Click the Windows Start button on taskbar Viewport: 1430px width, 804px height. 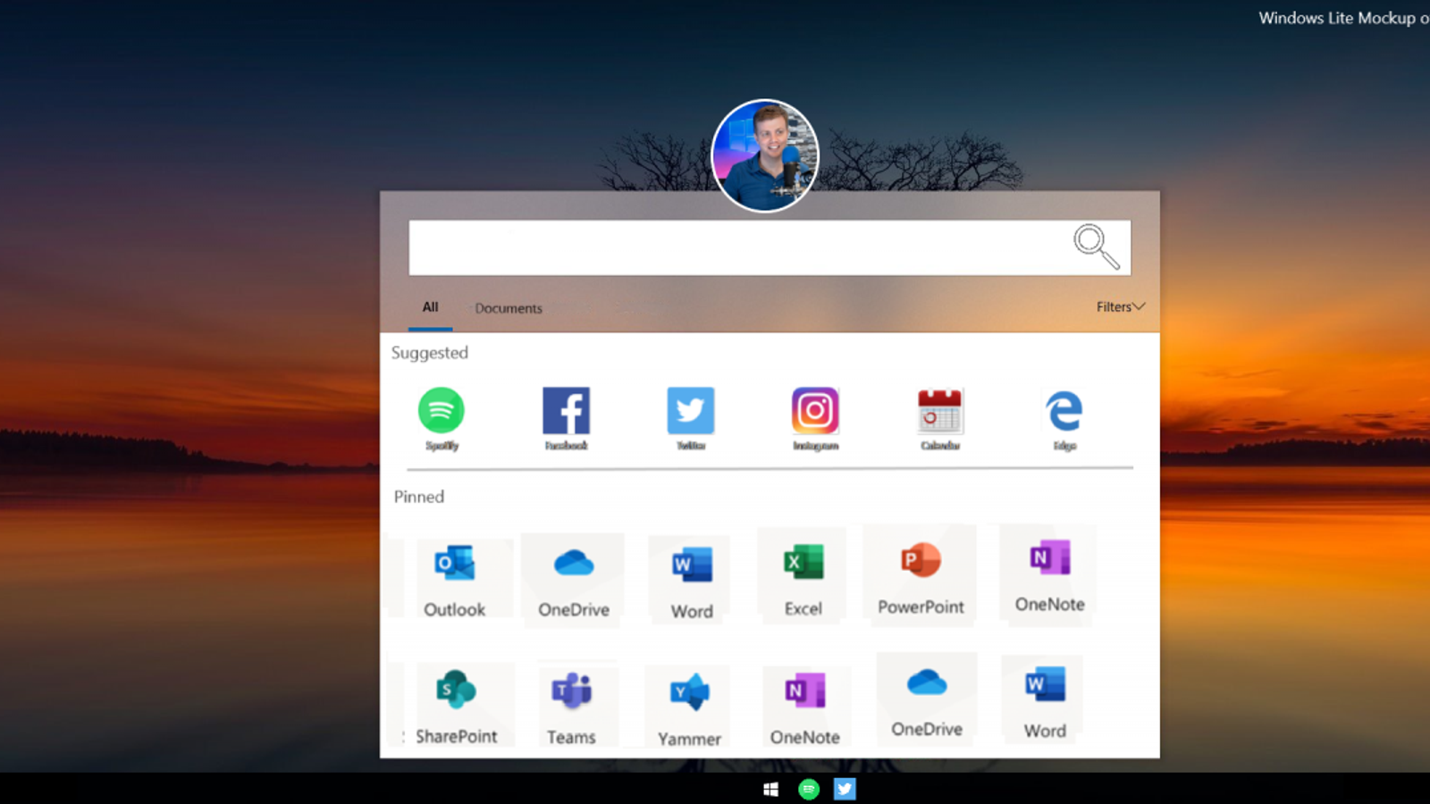pos(771,789)
